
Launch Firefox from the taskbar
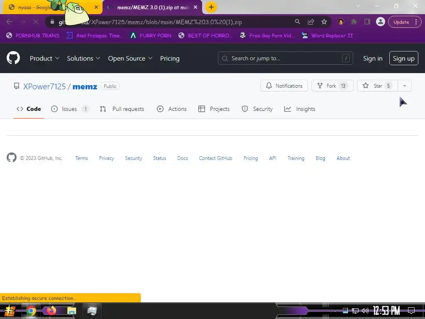(x=51, y=311)
